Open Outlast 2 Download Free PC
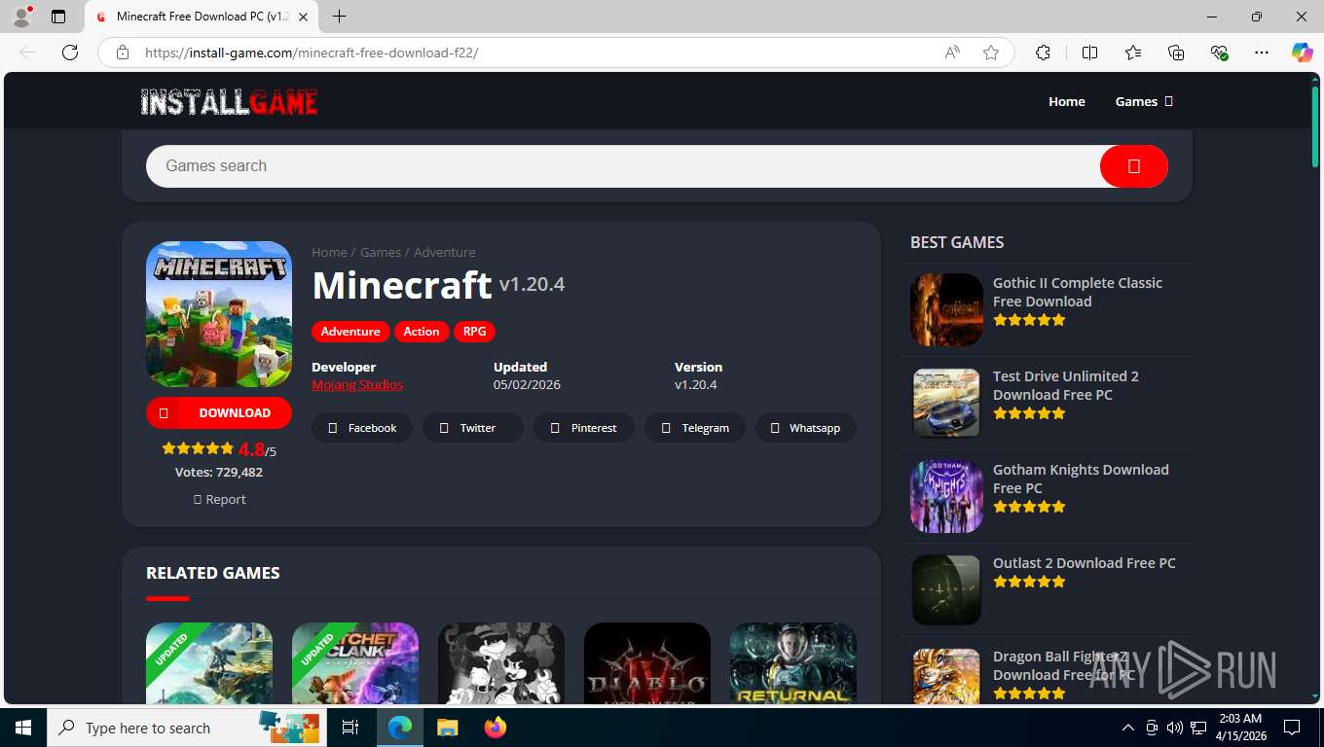Viewport: 1324px width, 747px height. tap(1085, 563)
